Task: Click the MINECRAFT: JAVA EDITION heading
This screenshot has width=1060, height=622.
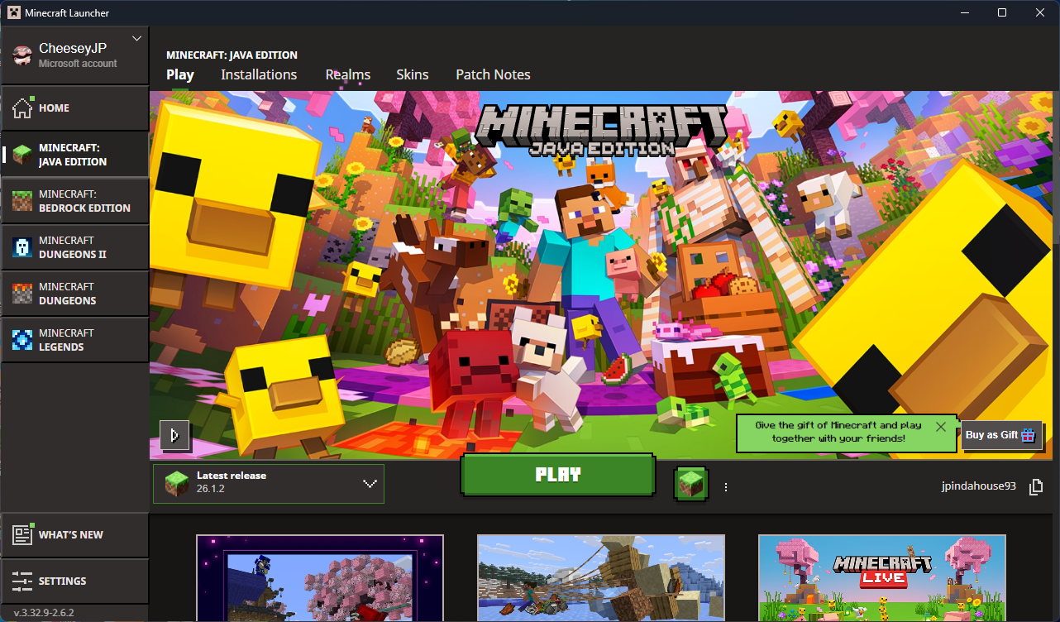Action: tap(232, 55)
